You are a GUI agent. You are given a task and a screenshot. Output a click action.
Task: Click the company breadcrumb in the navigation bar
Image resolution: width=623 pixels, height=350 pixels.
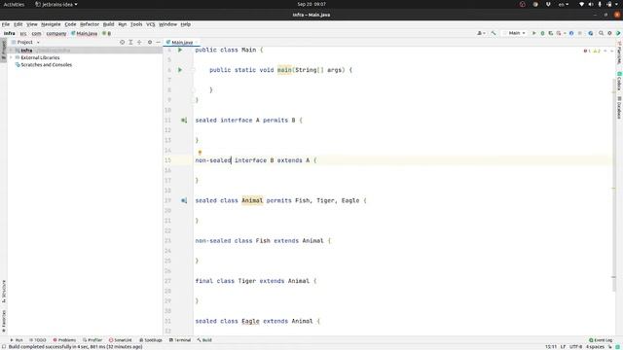[56, 33]
